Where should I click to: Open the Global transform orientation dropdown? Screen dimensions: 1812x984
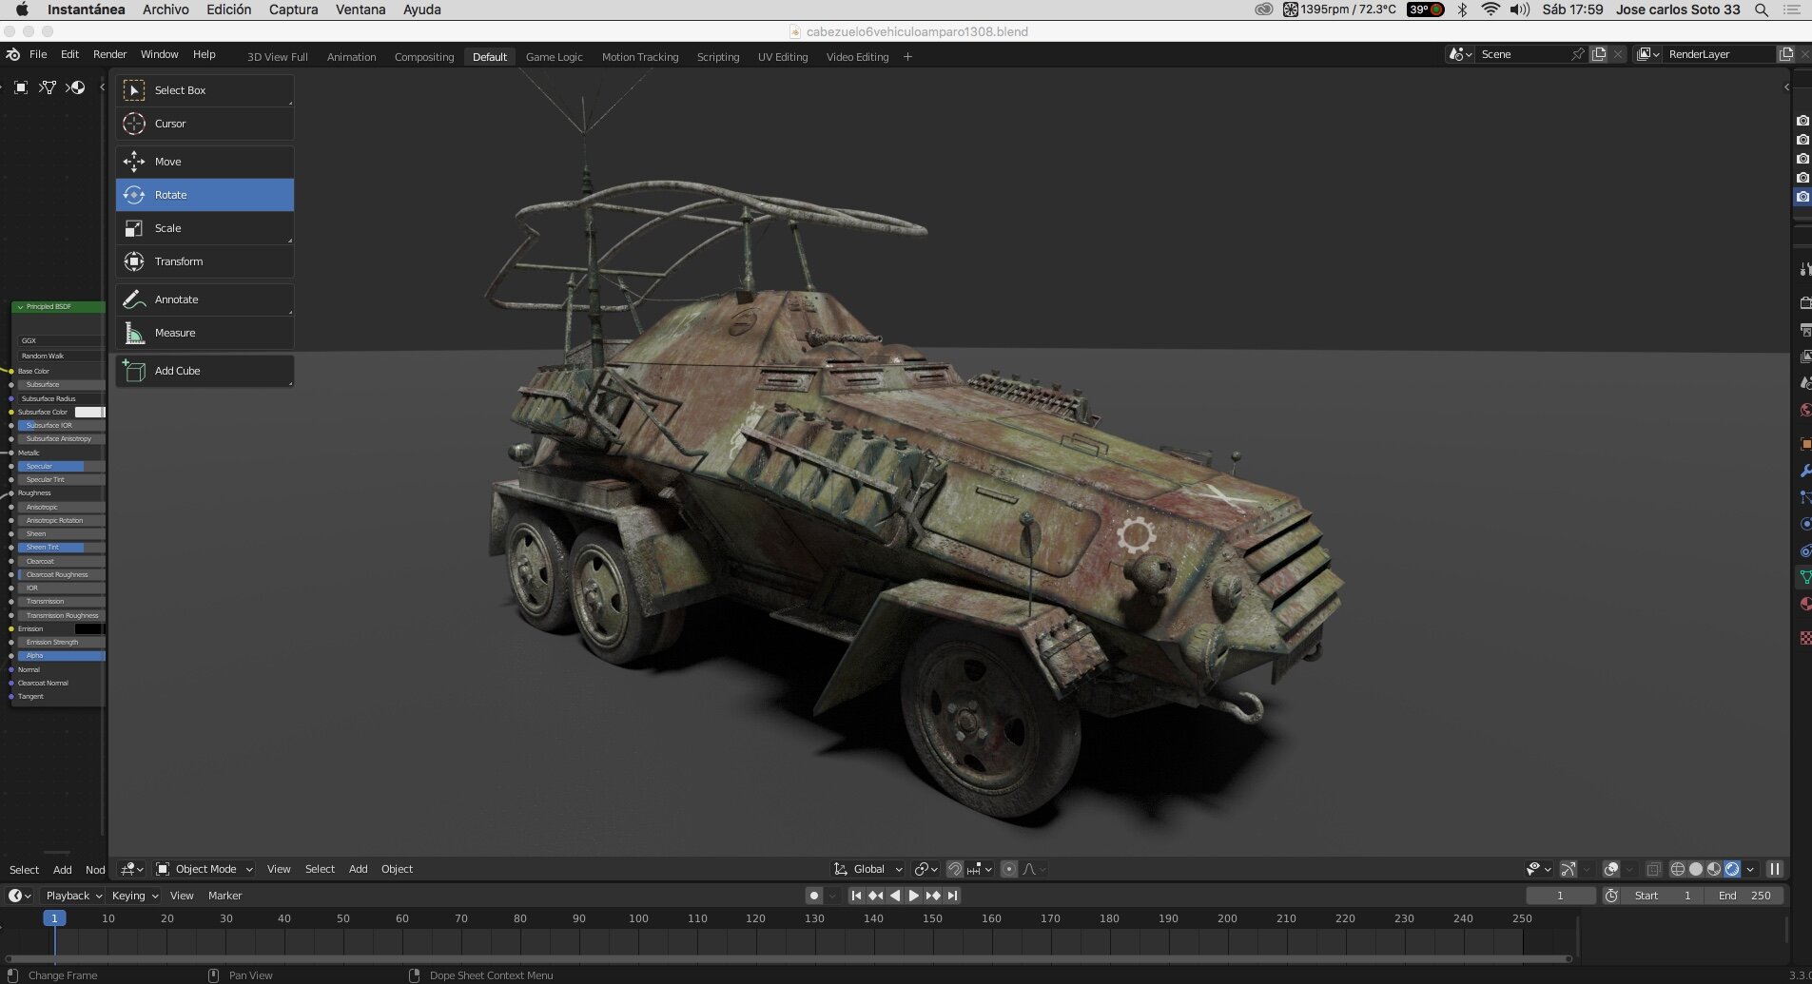tap(867, 869)
